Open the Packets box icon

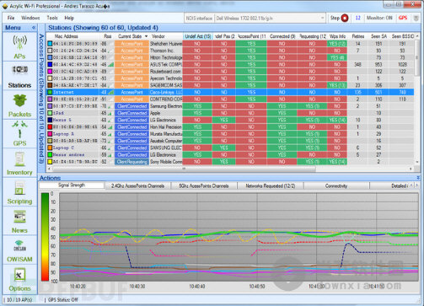[x=19, y=100]
